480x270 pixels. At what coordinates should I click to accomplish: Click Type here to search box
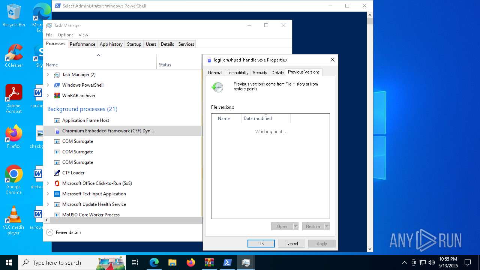[72, 262]
